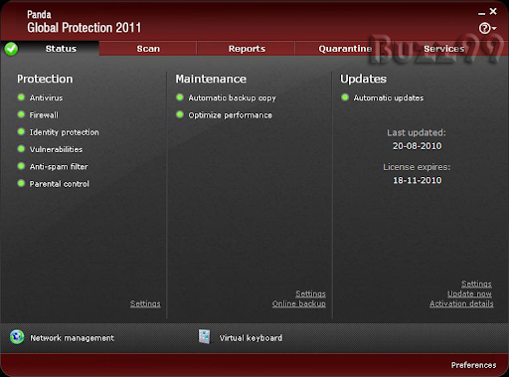This screenshot has height=377, width=509.
Task: Select the Identity protection item
Action: pyautogui.click(x=64, y=132)
